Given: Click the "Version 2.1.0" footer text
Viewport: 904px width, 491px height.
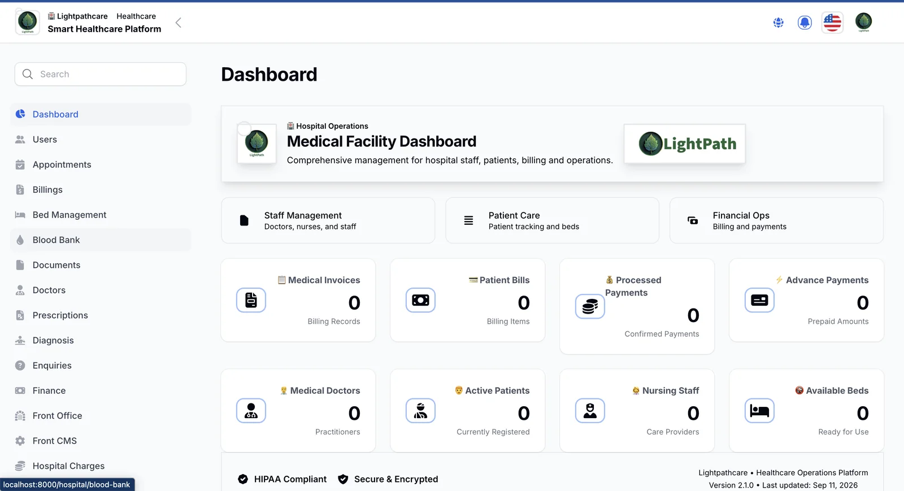Looking at the screenshot, I should coord(731,485).
